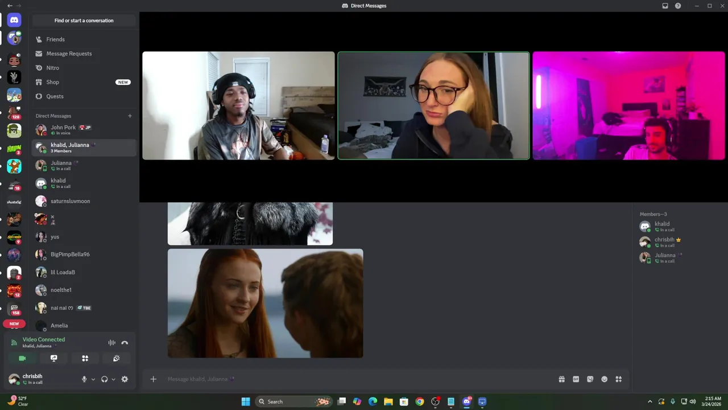Share your screen in the call panel
The height and width of the screenshot is (410, 728).
pos(53,358)
